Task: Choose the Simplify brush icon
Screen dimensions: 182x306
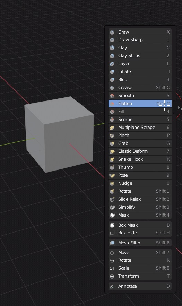Action: (x=112, y=207)
